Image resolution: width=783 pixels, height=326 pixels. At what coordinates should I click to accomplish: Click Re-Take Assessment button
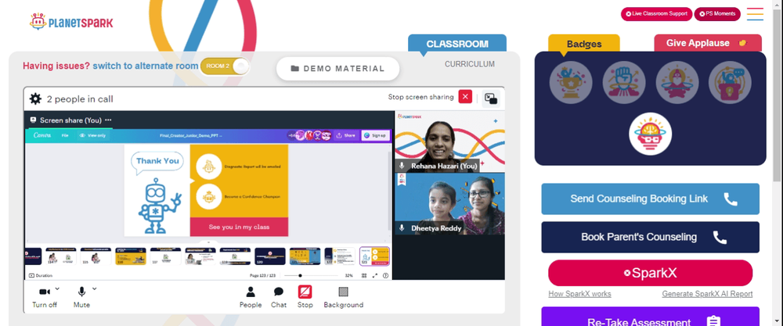point(650,317)
